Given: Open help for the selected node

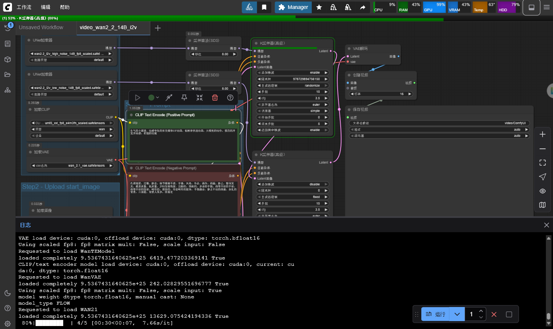Looking at the screenshot, I should [x=230, y=98].
